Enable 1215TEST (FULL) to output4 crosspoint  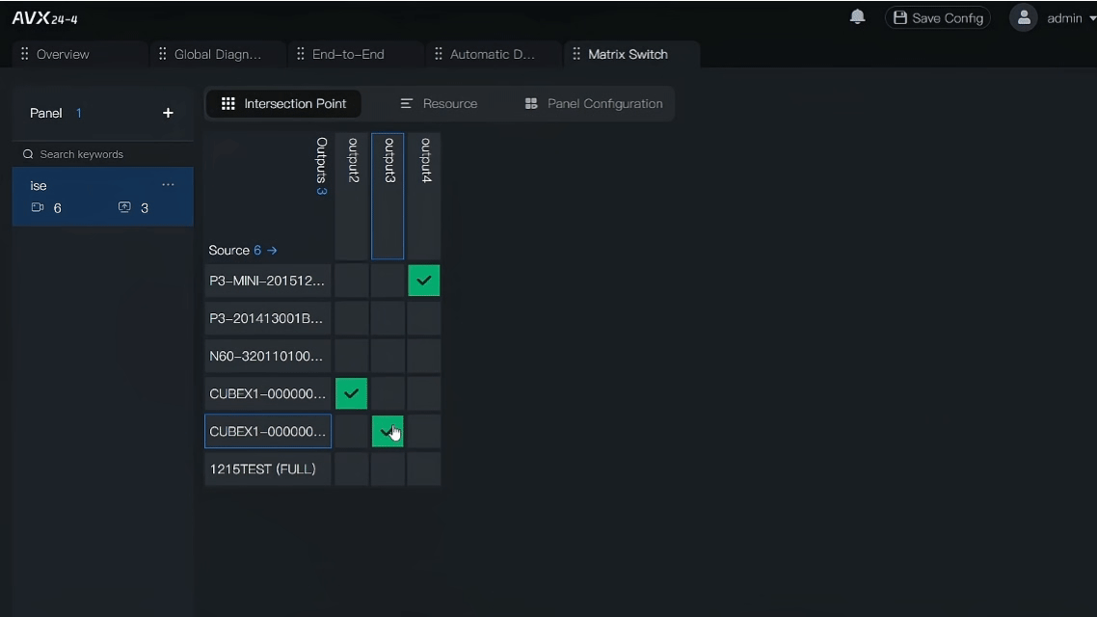pyautogui.click(x=424, y=469)
